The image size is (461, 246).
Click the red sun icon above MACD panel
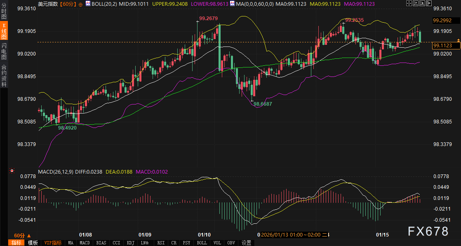click(x=12, y=170)
